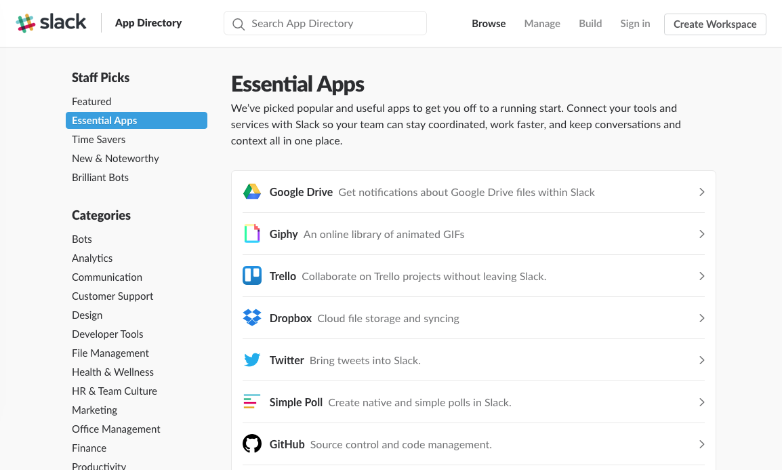Click the Simple Poll app name
Screen dimensions: 782x470
tap(295, 402)
